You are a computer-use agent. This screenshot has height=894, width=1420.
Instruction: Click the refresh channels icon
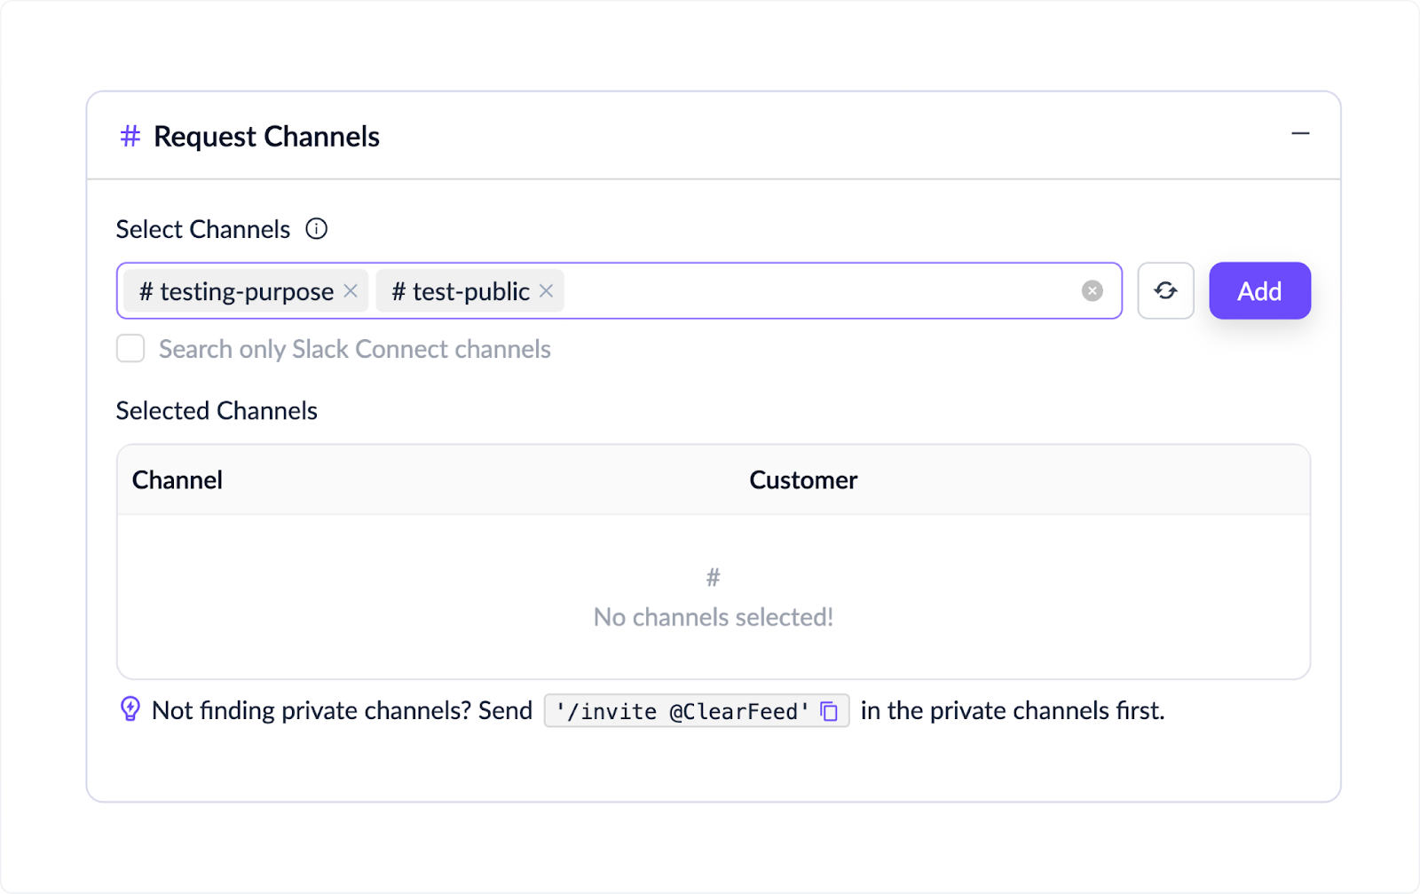tap(1165, 290)
